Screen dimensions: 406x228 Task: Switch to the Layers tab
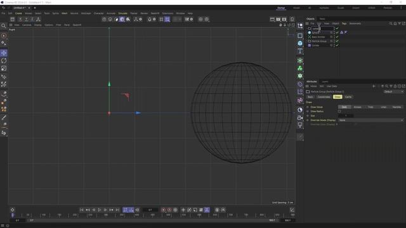[325, 82]
